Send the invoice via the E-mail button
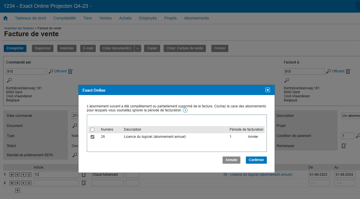This screenshot has height=199, width=360. [88, 48]
